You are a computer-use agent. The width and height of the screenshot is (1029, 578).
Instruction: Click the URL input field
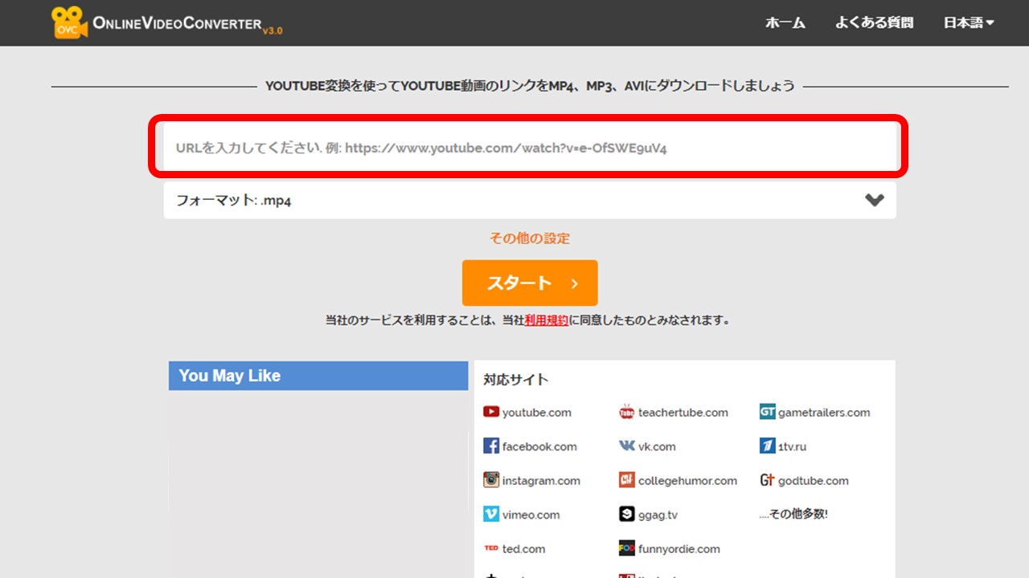click(x=529, y=149)
